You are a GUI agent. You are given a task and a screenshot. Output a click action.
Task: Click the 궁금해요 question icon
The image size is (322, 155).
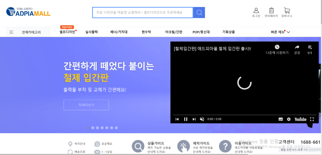pos(97,144)
